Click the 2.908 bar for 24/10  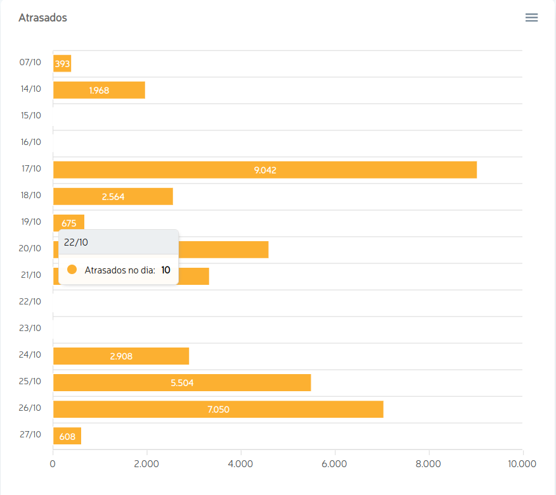120,356
